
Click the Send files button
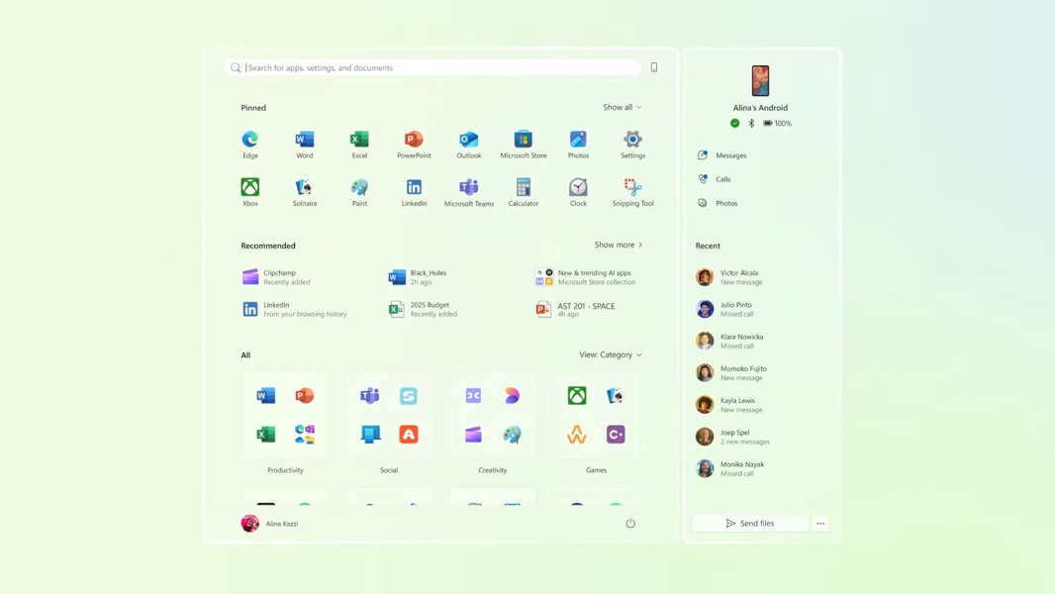pyautogui.click(x=750, y=523)
